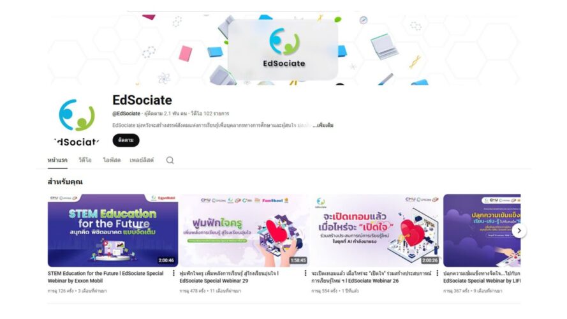Click the @EdSociate channel handle
This screenshot has height=319, width=567.
[x=126, y=114]
